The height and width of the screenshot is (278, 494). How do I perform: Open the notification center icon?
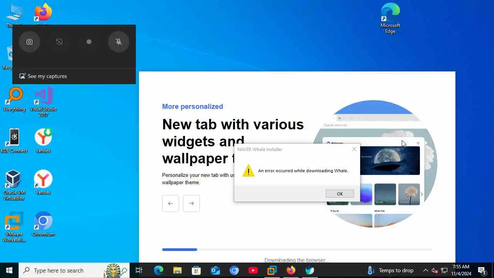click(x=482, y=270)
